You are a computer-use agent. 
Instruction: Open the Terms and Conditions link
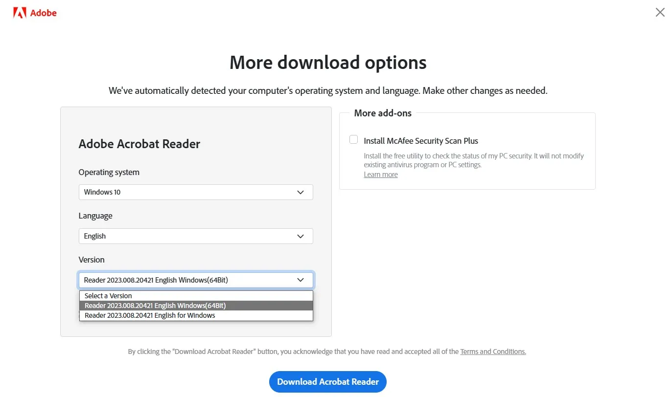tap(493, 351)
